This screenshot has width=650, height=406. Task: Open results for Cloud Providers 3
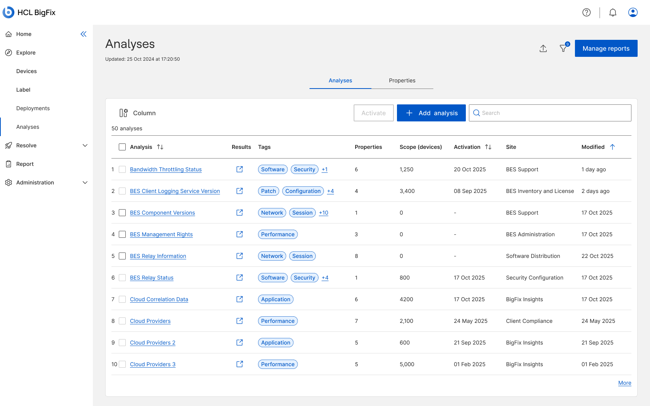(x=240, y=364)
